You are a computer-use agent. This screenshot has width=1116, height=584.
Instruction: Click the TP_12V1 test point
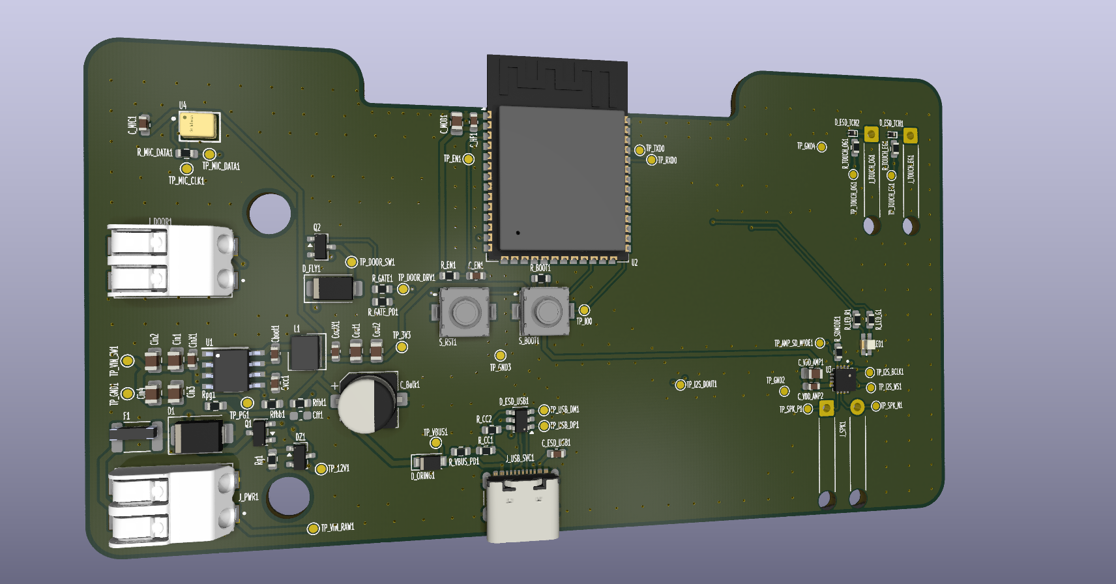(321, 469)
